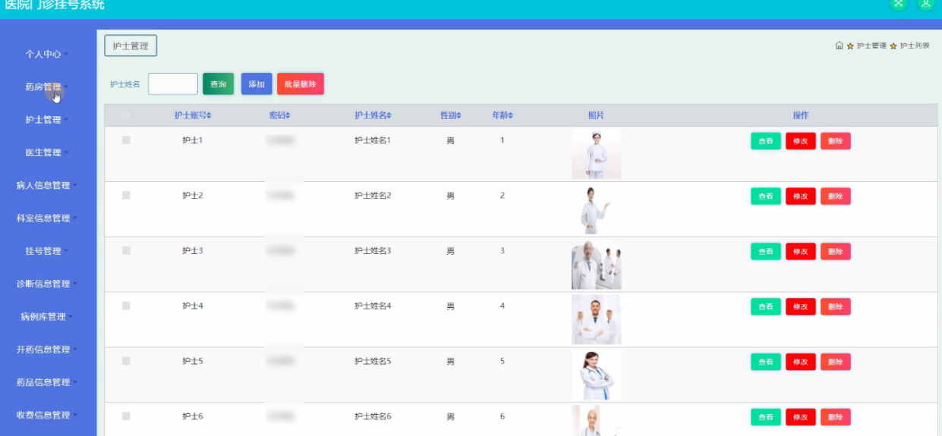Check the checkbox for 护士4 row
Viewport: 942px width, 436px height.
pos(126,306)
